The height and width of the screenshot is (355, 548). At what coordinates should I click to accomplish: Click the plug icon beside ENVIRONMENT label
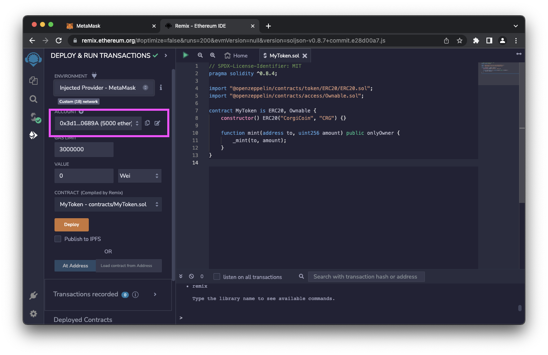click(94, 75)
